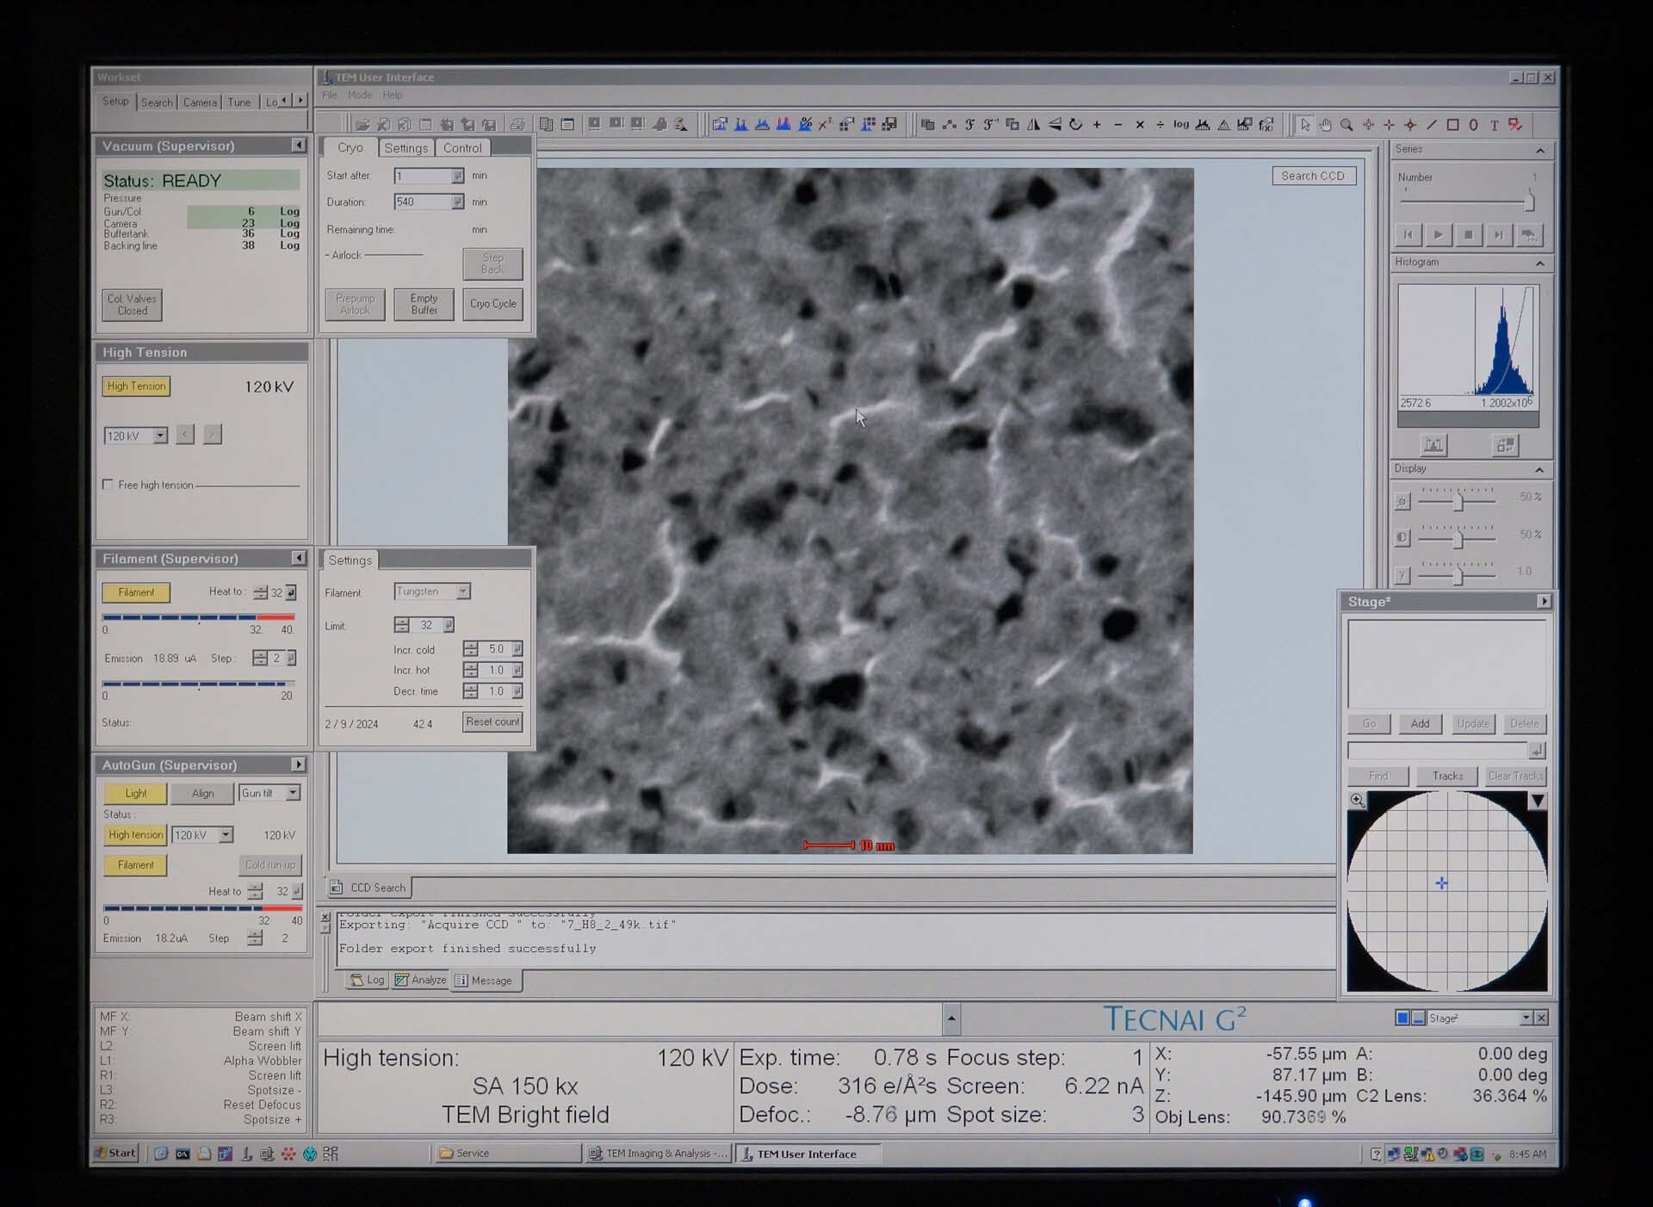Image resolution: width=1653 pixels, height=1207 pixels.
Task: Select the oval selection tool
Action: pos(1474,125)
